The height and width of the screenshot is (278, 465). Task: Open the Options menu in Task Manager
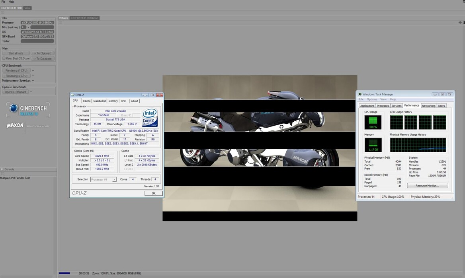click(371, 99)
